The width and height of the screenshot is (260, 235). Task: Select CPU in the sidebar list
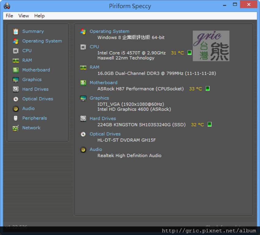click(27, 51)
